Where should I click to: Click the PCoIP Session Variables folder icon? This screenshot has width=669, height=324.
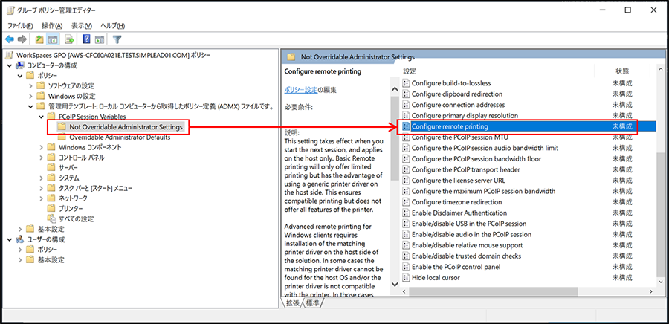click(51, 117)
